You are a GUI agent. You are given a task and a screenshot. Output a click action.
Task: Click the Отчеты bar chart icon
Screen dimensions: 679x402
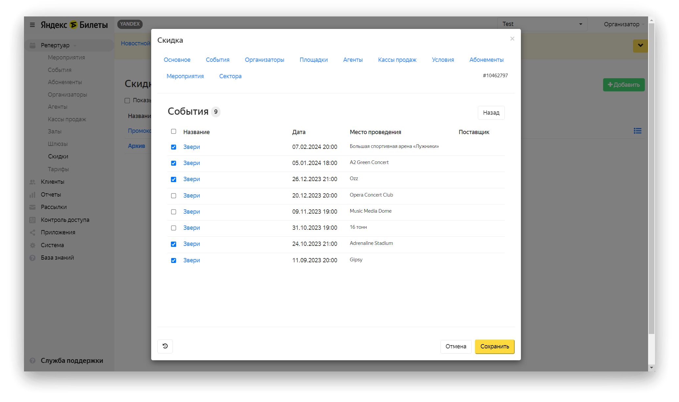tap(33, 195)
